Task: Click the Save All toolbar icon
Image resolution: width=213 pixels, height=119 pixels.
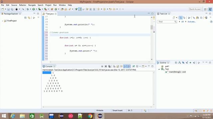Action: point(12,9)
